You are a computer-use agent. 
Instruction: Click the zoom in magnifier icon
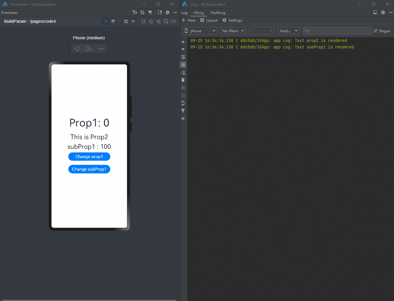[159, 21]
